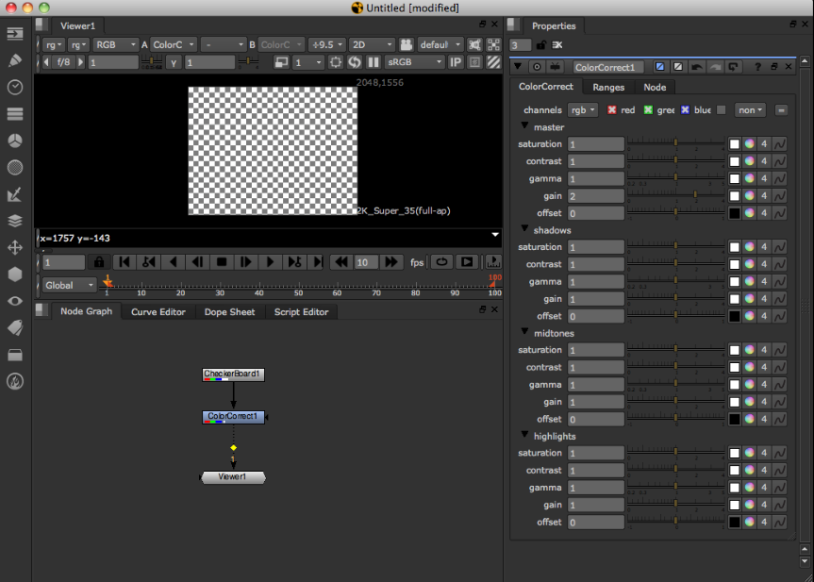Click the Viewer1 node in graph
Image resolution: width=814 pixels, height=582 pixels.
click(233, 477)
